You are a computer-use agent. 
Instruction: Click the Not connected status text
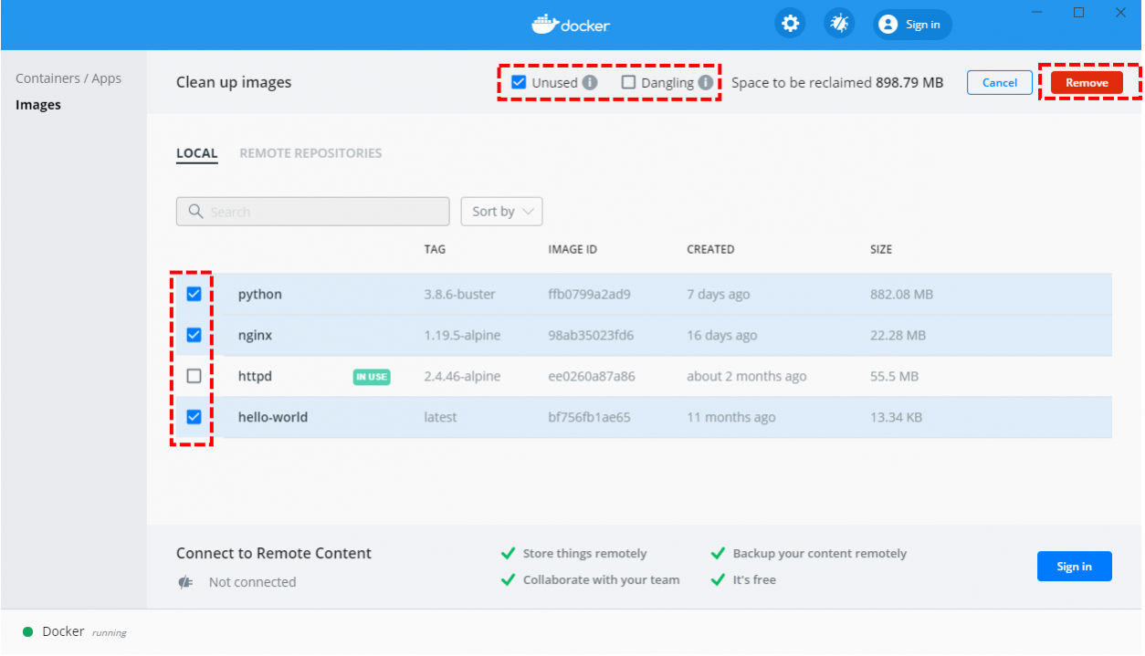(x=252, y=582)
